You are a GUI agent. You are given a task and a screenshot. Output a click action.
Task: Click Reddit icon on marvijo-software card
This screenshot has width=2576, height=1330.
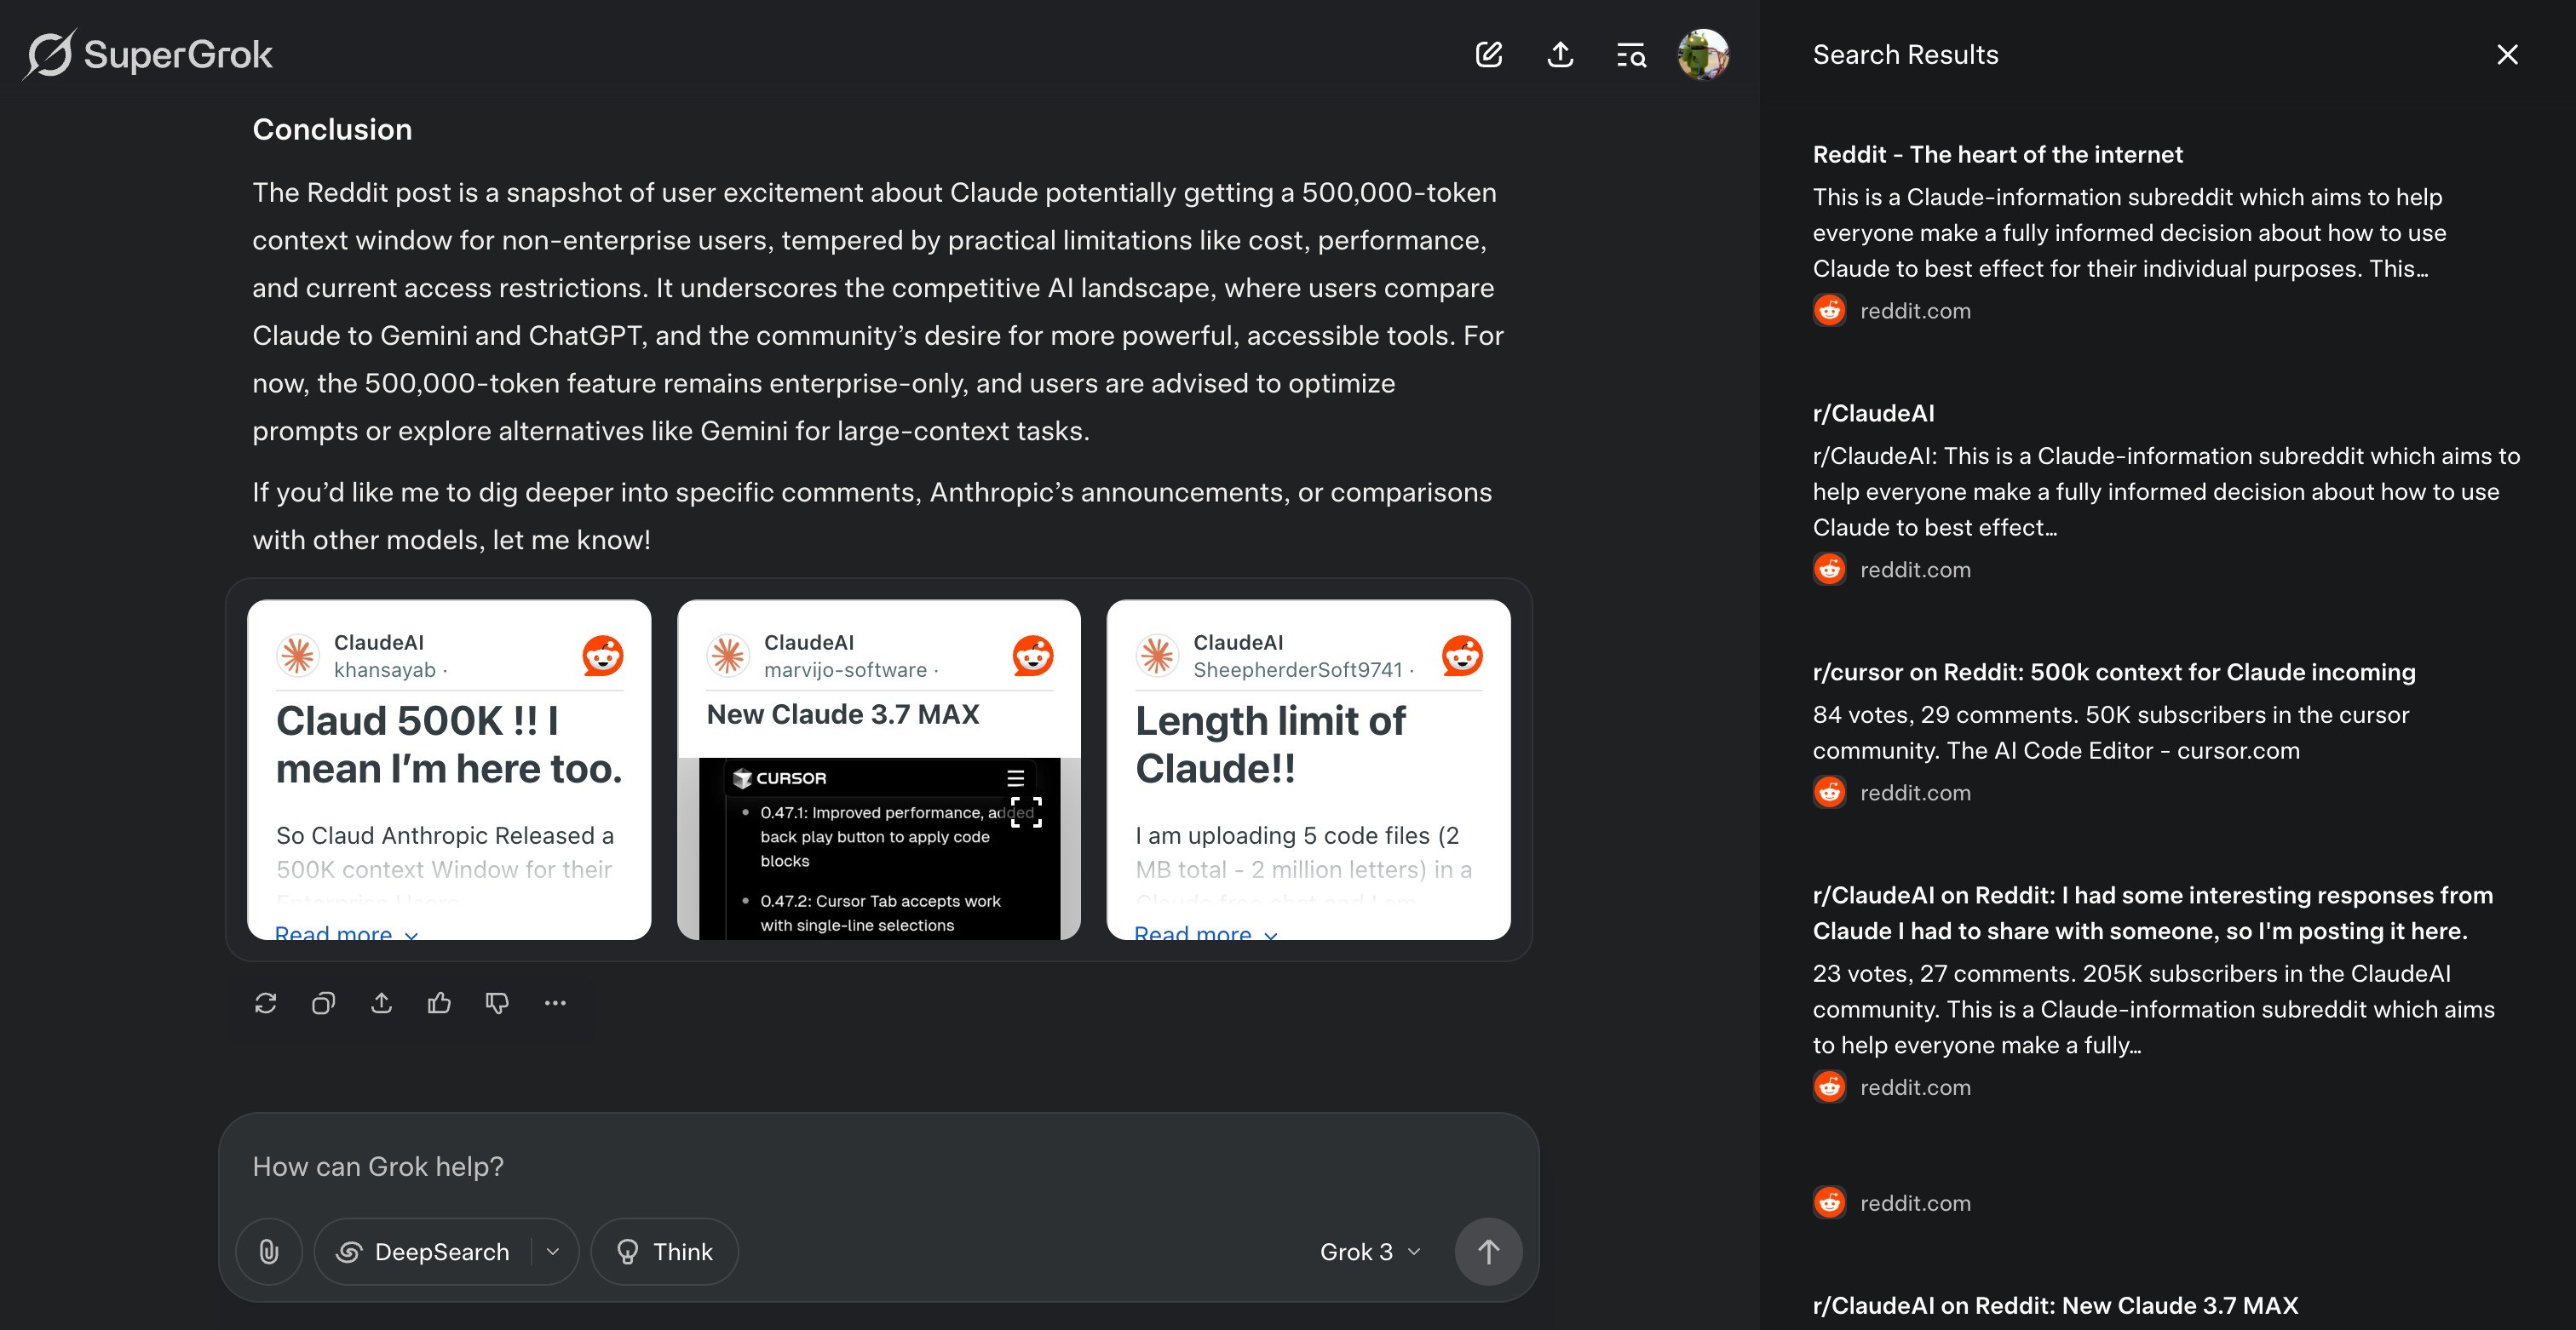(x=1033, y=656)
